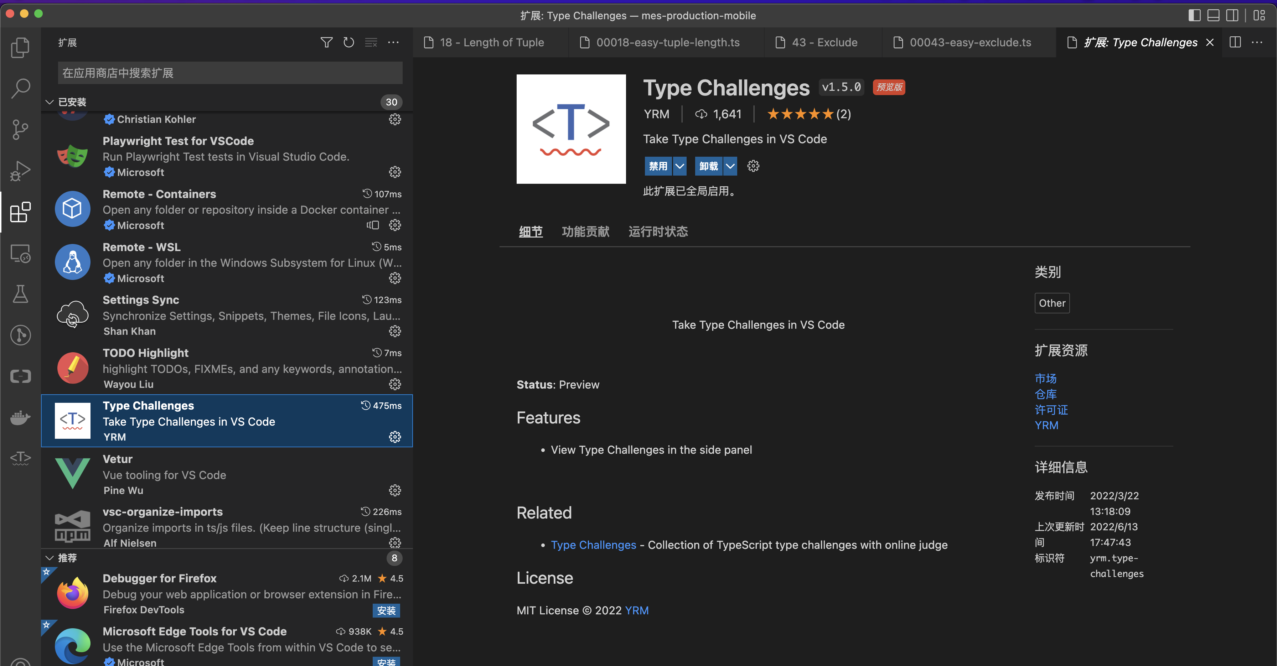Open YRM link under extension resources
The image size is (1277, 666).
1046,425
